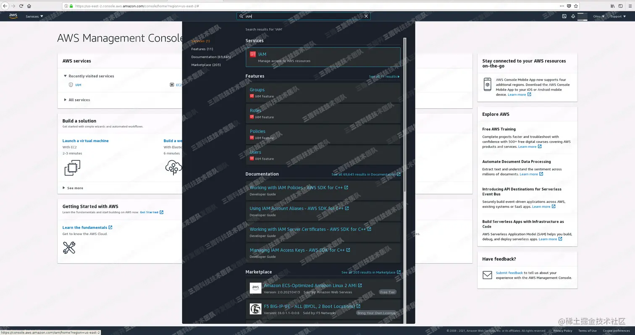Bookmark page with star icon

(x=576, y=6)
